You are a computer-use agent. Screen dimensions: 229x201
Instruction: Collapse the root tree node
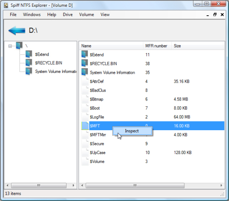tap(10, 46)
